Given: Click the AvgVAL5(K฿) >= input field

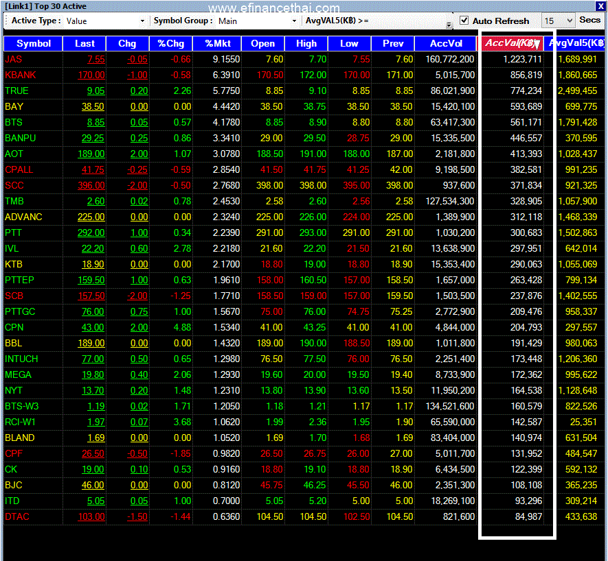Looking at the screenshot, I should pos(408,21).
